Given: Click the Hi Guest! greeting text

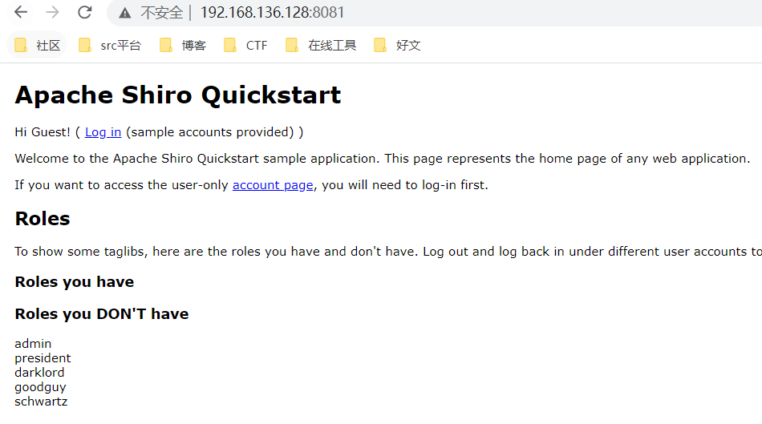Looking at the screenshot, I should click(x=43, y=132).
